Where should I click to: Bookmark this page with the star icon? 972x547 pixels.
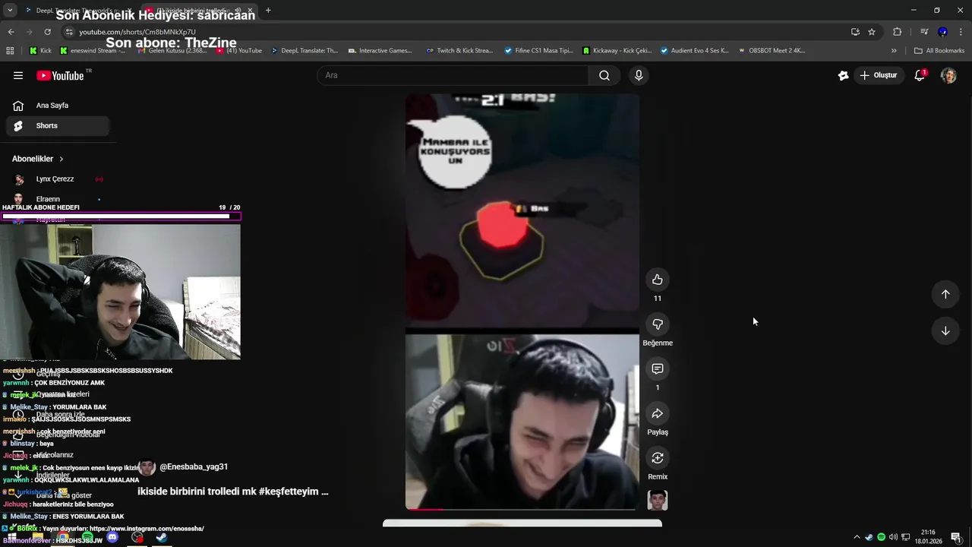(x=872, y=32)
